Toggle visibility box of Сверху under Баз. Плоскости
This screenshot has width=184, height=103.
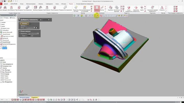(1, 76)
